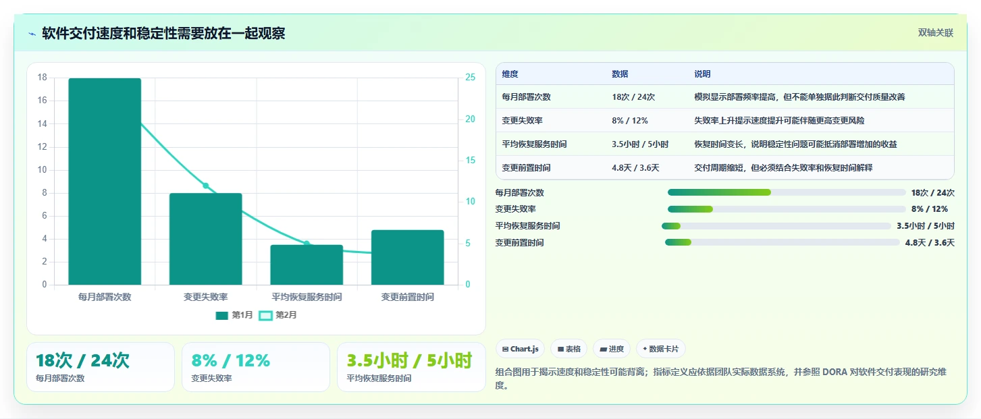Select the 变更失败率 bar in chart
This screenshot has width=981, height=419.
[x=206, y=239]
